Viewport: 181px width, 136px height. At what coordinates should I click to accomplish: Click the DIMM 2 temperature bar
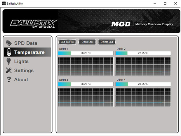coord(143,53)
